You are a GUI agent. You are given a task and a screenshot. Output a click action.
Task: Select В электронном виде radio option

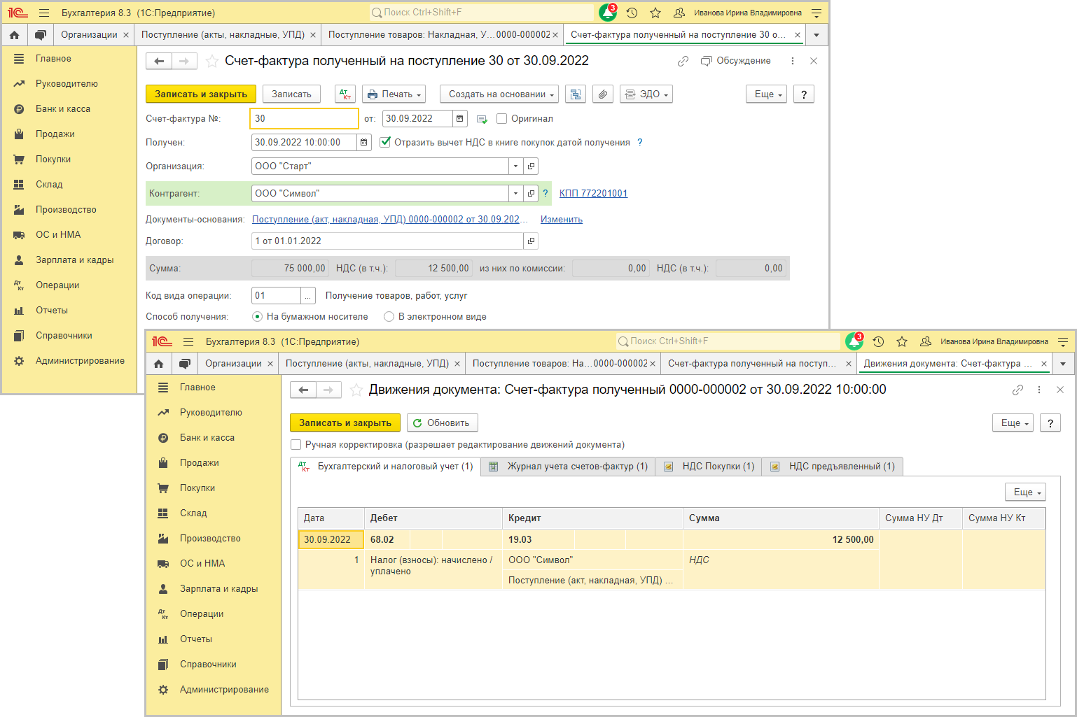(x=389, y=317)
